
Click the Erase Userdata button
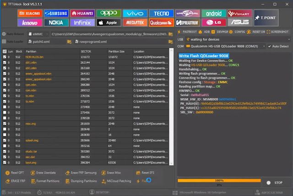(x=43, y=173)
